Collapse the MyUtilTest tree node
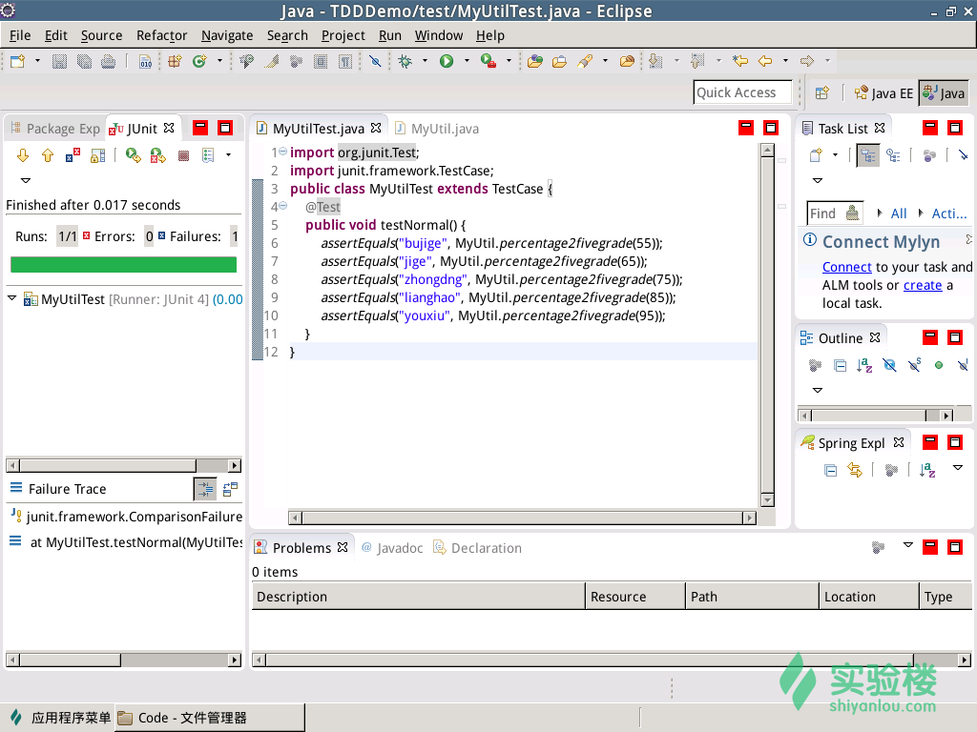 point(11,298)
